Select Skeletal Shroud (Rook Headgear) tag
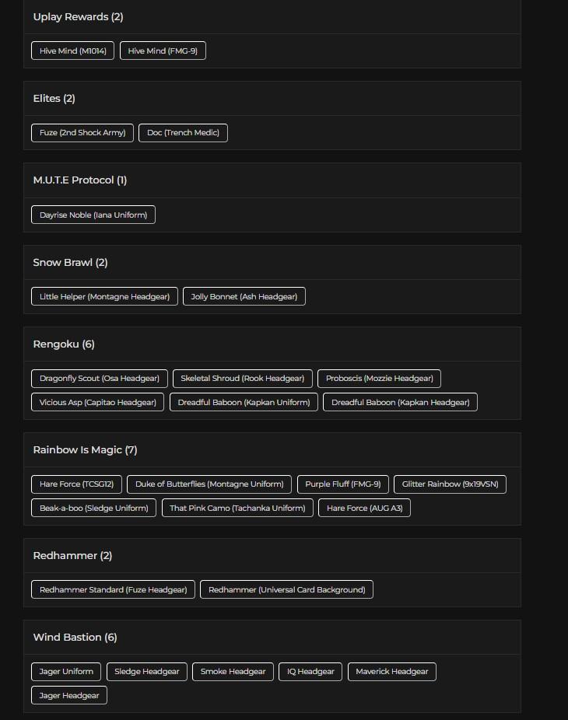The height and width of the screenshot is (720, 568). click(243, 379)
